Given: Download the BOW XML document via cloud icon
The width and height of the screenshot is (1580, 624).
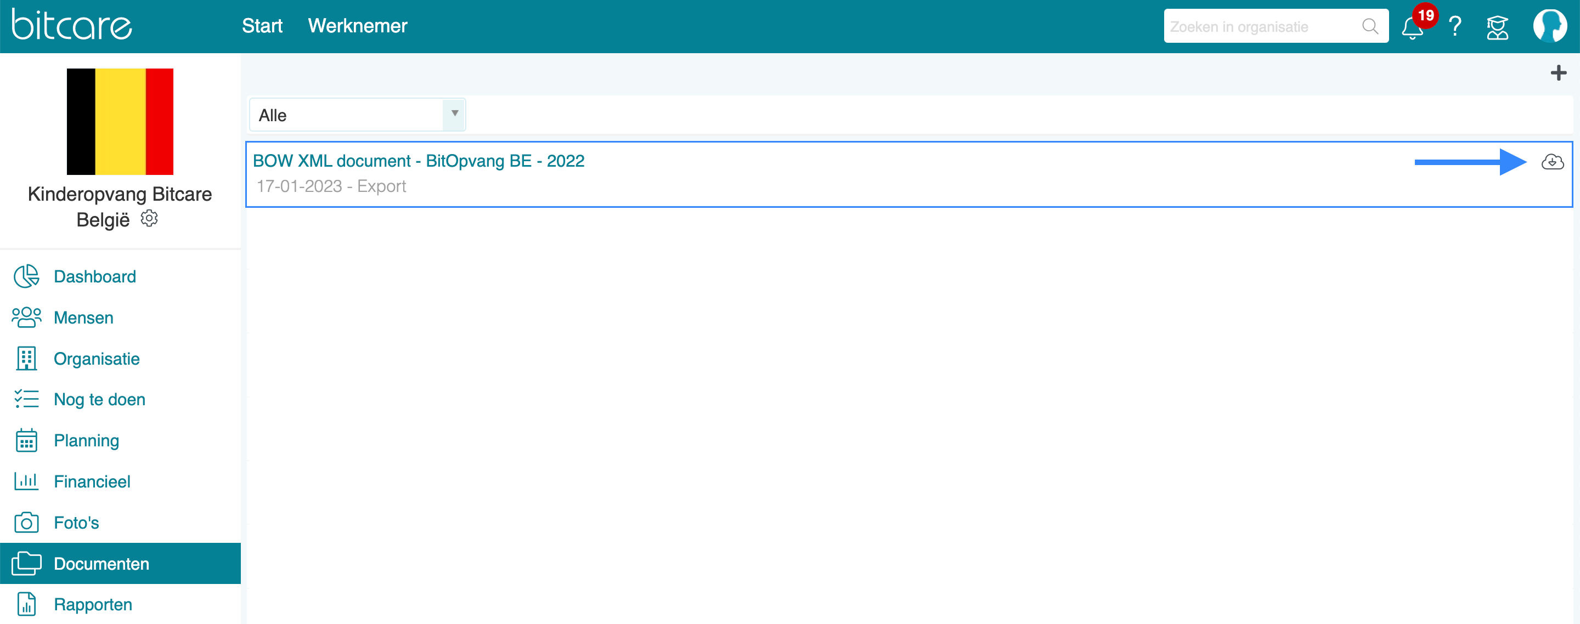Looking at the screenshot, I should [1553, 162].
